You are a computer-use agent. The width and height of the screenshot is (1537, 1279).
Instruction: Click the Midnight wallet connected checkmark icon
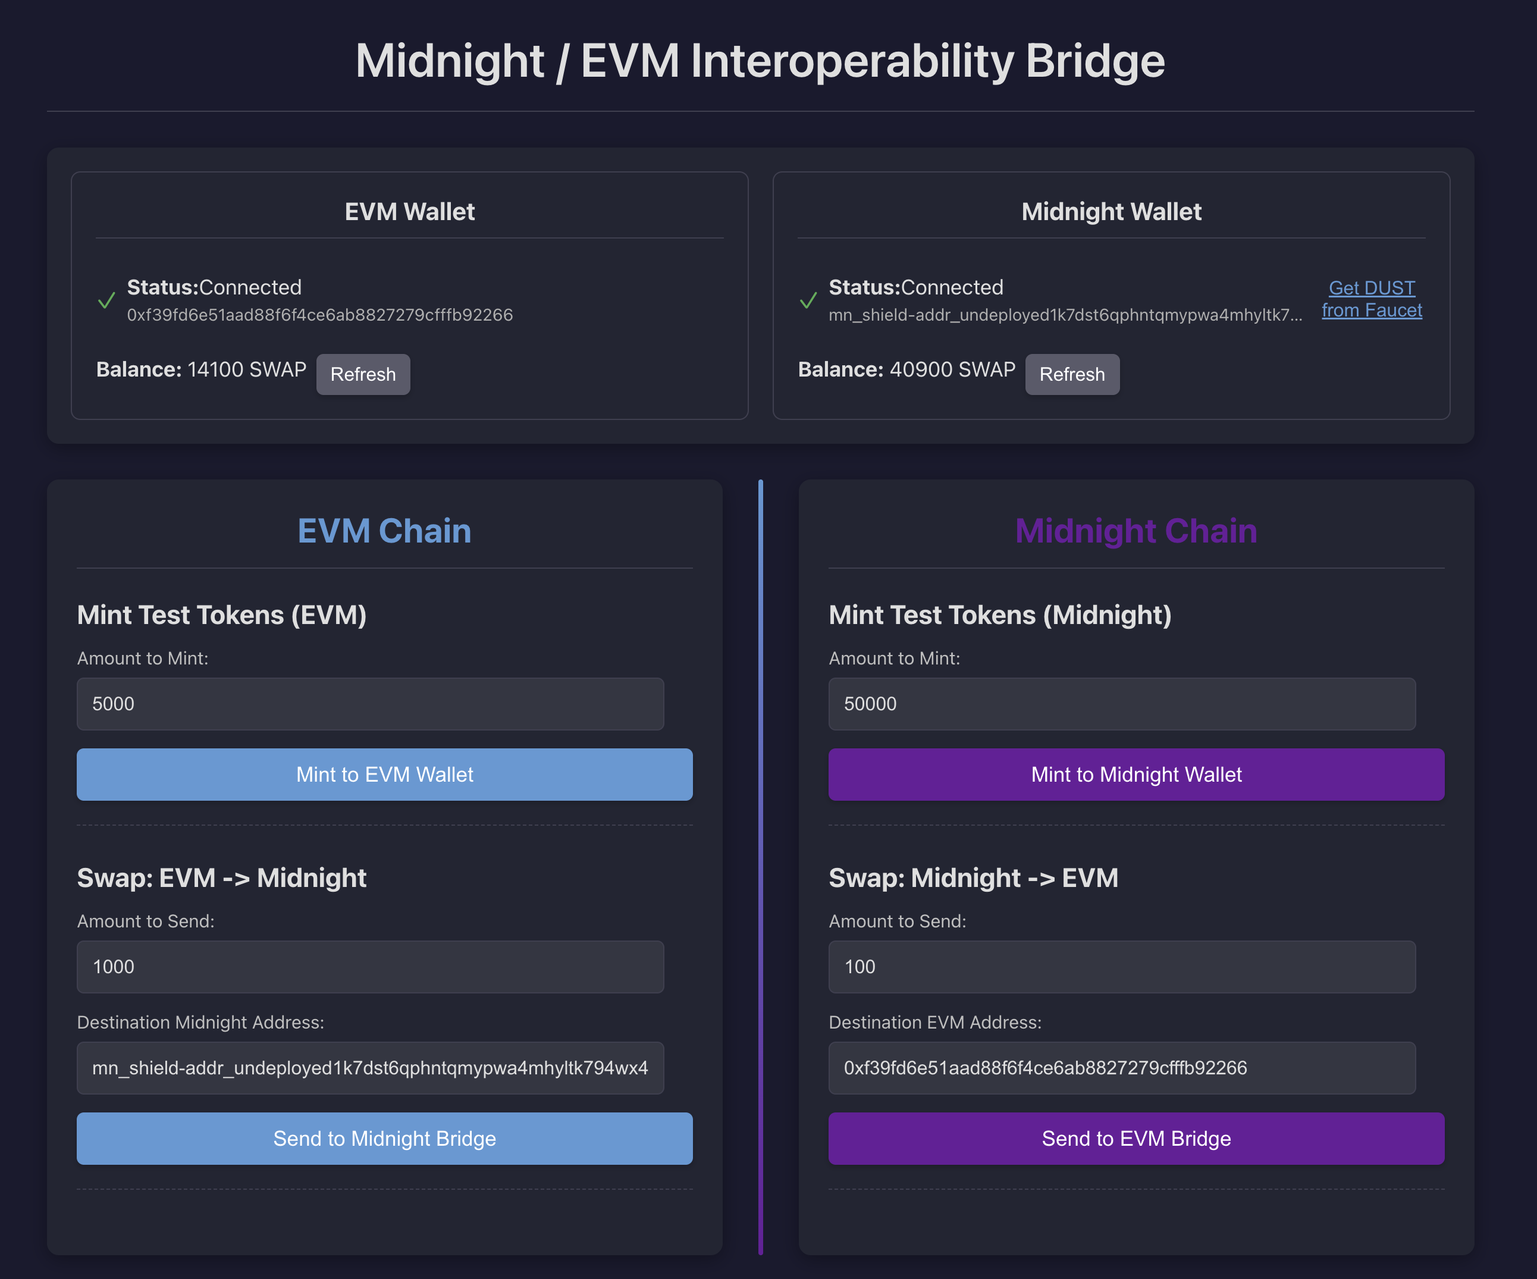(808, 300)
